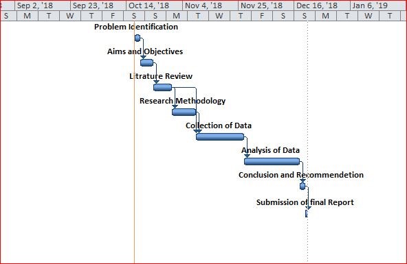Click the Oct 14, '18 timescale header
Image resolution: width=407 pixels, height=264 pixels.
click(154, 5)
